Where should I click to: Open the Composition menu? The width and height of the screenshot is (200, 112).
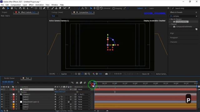[x=16, y=5]
